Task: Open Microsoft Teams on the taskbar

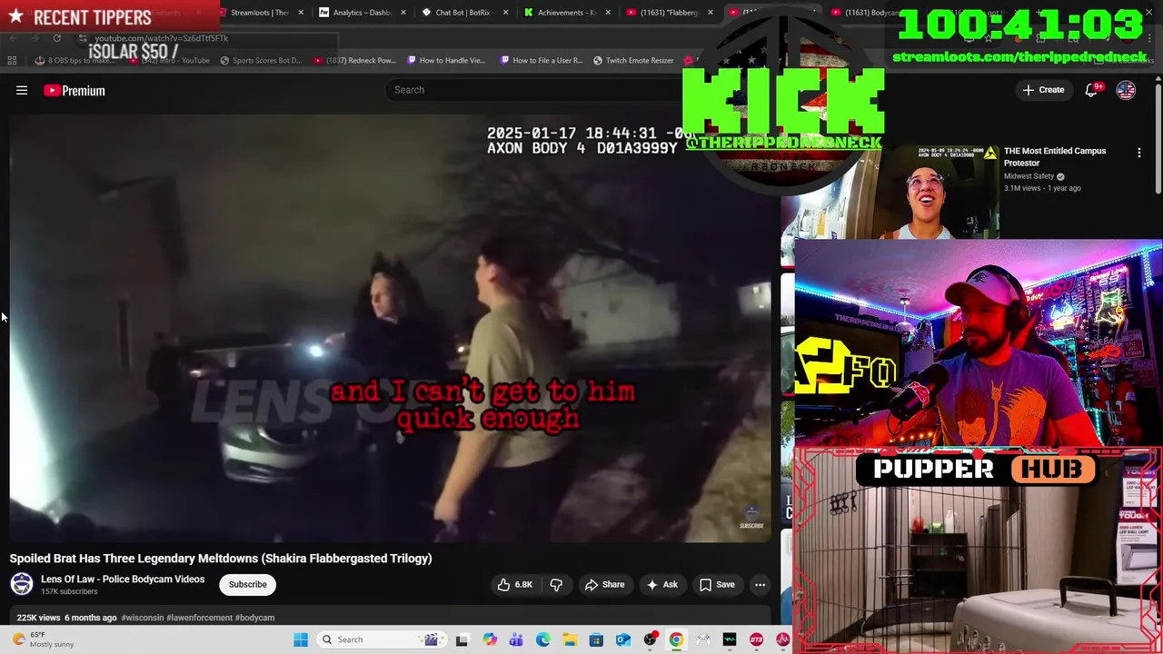Action: click(516, 639)
